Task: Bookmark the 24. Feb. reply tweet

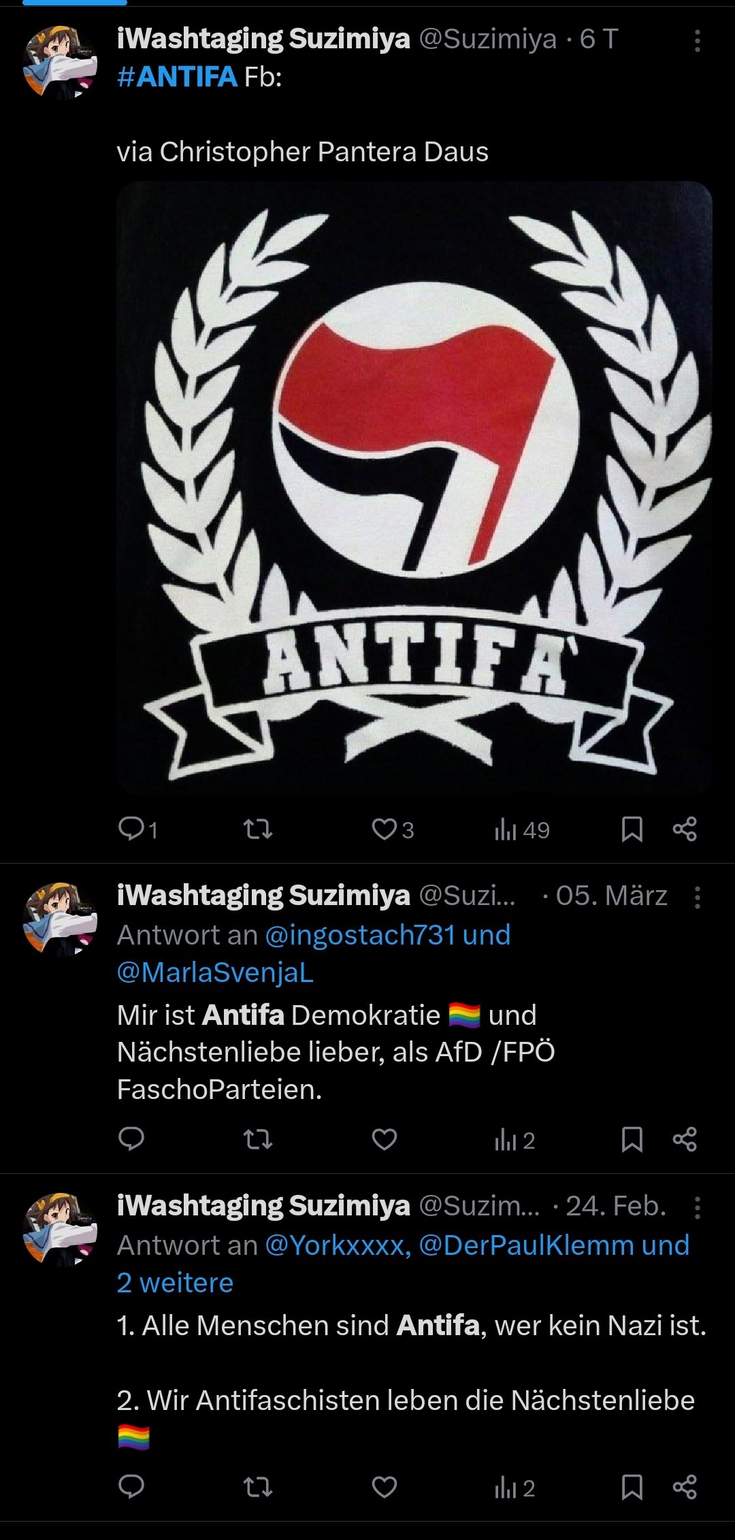Action: 632,1488
